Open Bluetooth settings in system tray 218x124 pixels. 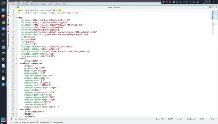(x=191, y=2)
